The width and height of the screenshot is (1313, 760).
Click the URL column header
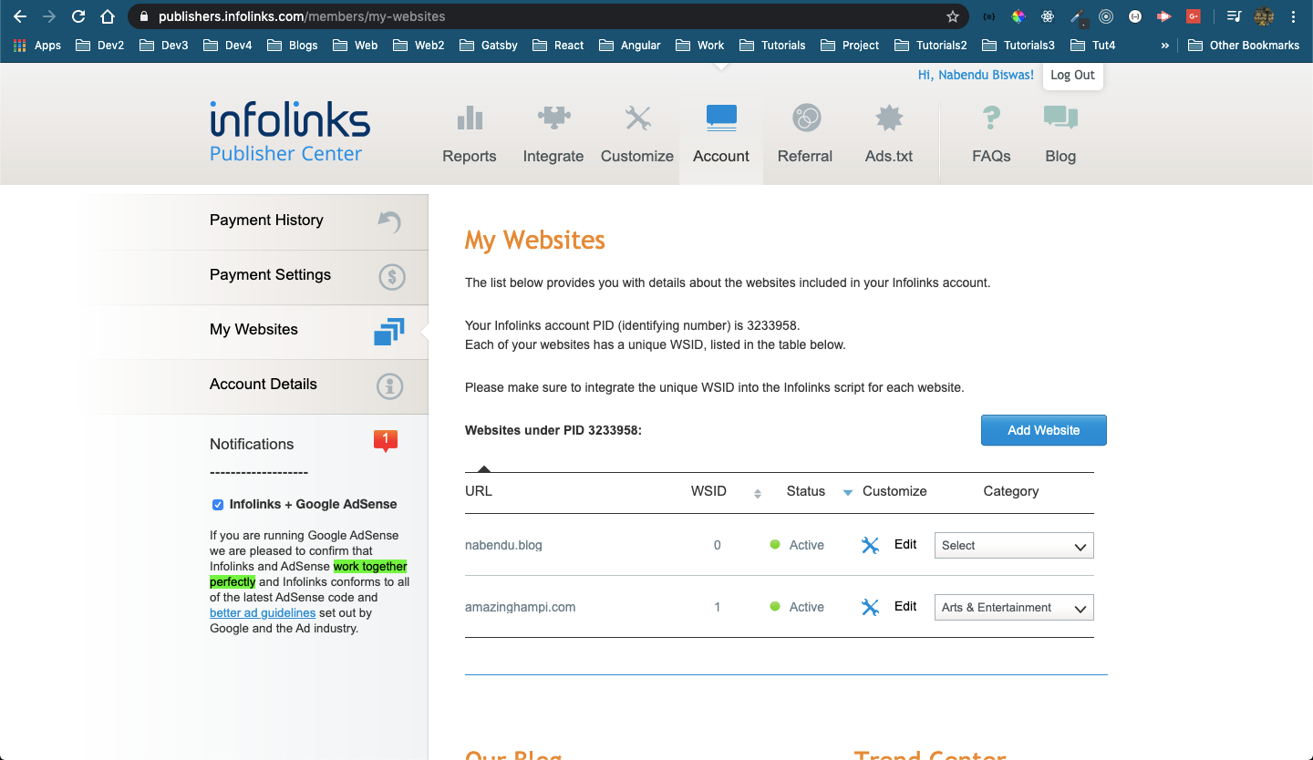[479, 491]
